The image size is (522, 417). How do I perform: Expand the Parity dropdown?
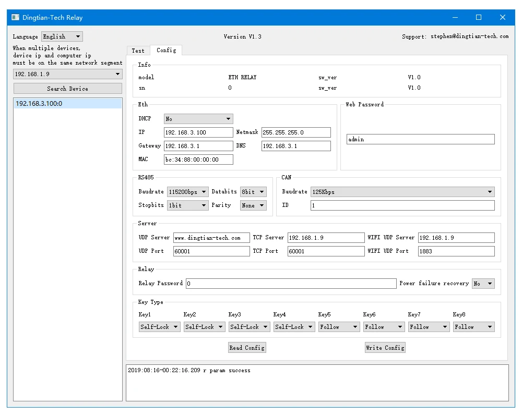[x=253, y=205]
